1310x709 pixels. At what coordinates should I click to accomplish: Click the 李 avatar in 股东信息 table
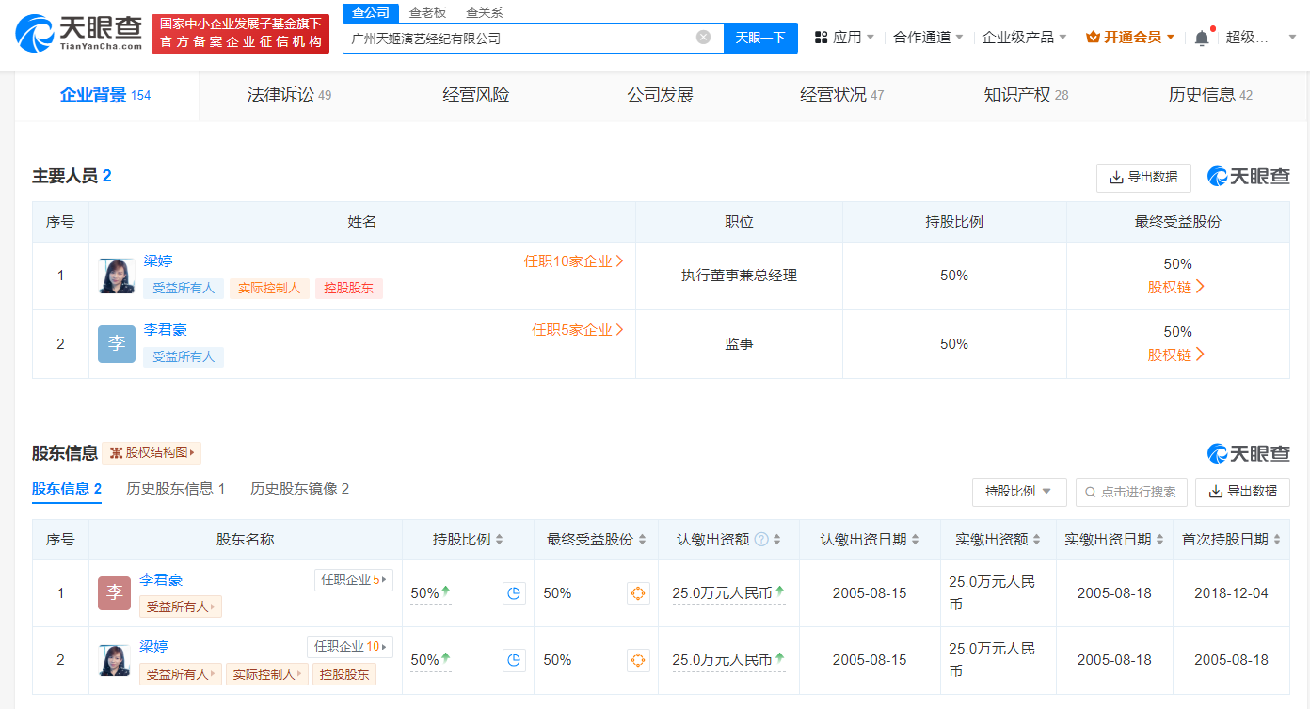click(114, 593)
